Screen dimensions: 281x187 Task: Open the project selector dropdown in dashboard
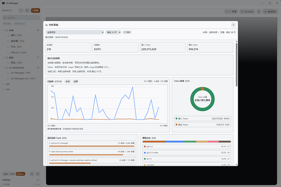(x=75, y=32)
